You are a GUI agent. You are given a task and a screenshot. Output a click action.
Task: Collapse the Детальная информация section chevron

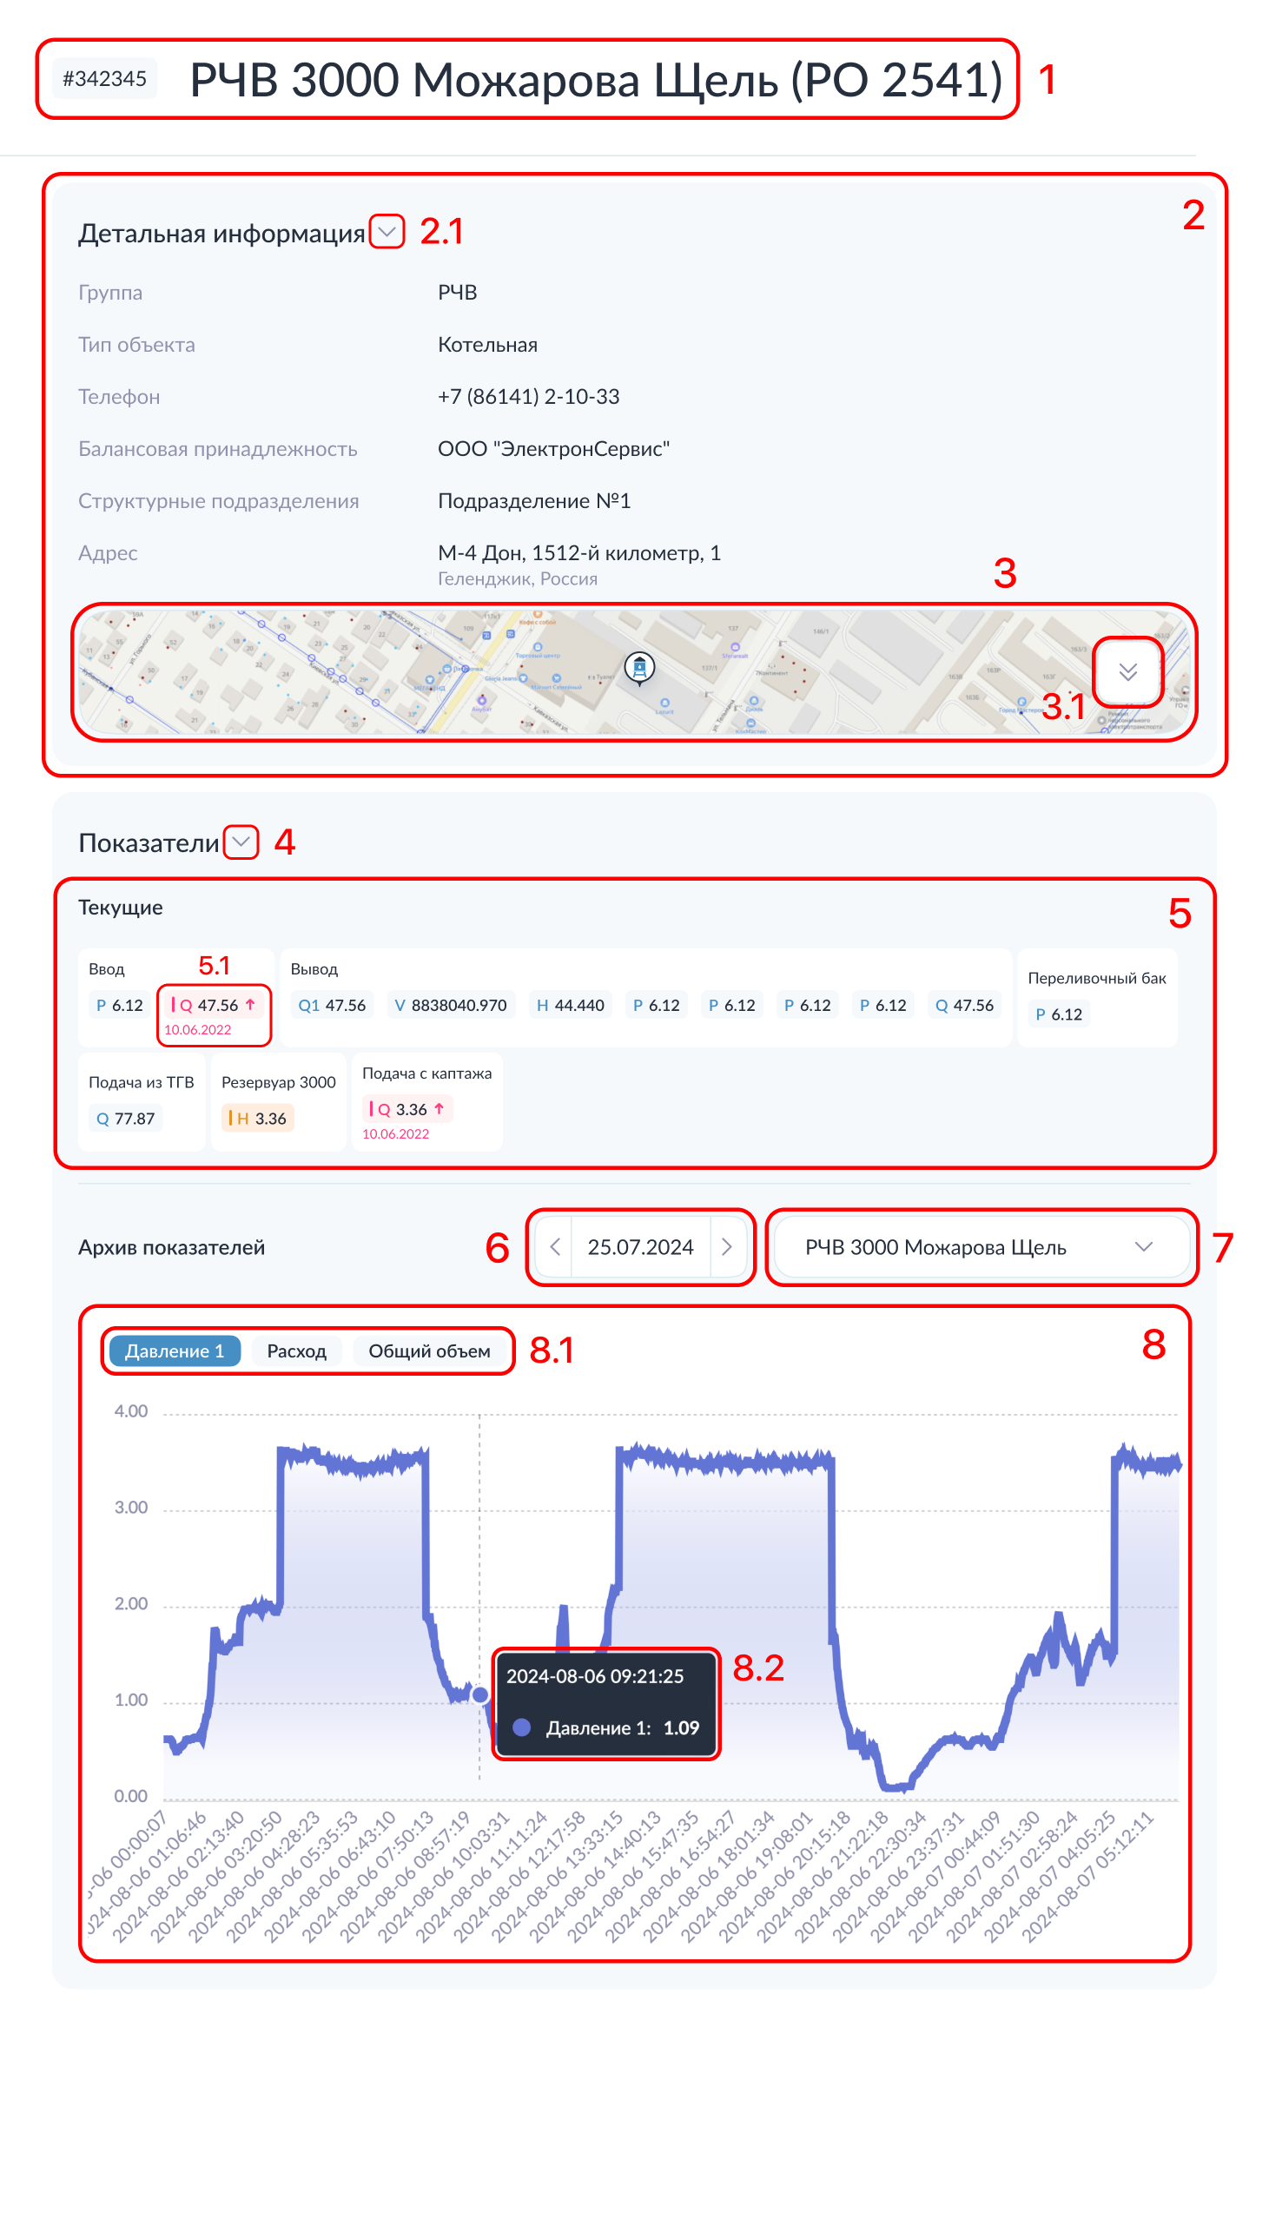[x=387, y=232]
